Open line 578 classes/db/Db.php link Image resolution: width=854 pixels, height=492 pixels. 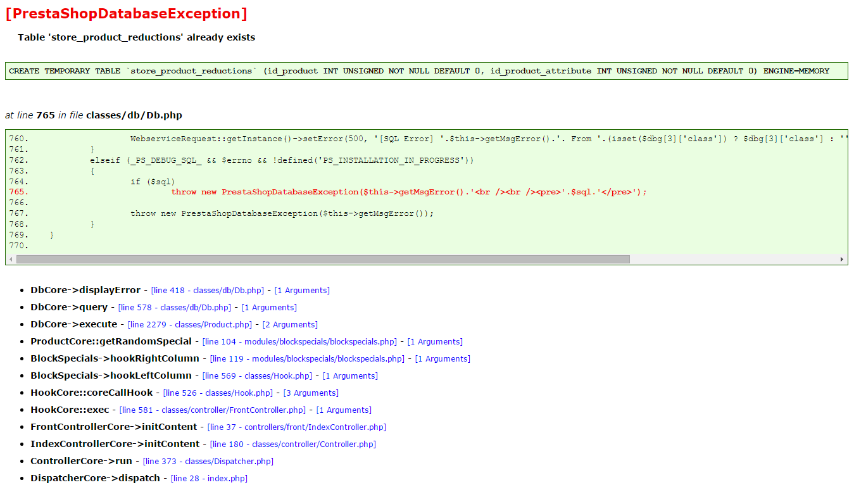pos(174,308)
